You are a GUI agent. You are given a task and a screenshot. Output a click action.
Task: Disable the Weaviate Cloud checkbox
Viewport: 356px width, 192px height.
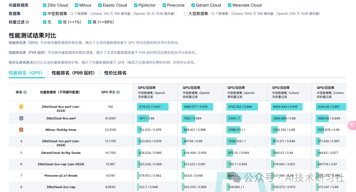point(229,5)
